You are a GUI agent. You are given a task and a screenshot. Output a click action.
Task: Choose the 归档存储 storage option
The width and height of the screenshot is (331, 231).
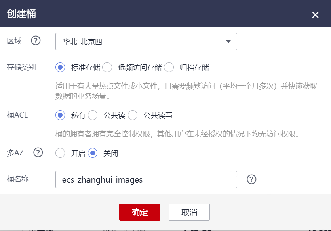point(169,67)
